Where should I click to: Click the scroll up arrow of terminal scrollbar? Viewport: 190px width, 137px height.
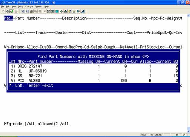[189, 15]
